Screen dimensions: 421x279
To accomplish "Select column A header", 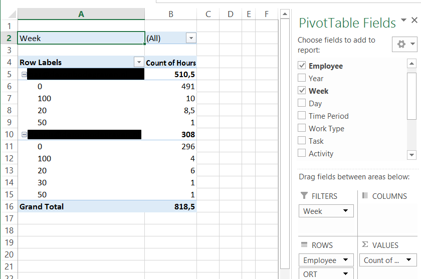I will tap(81, 14).
